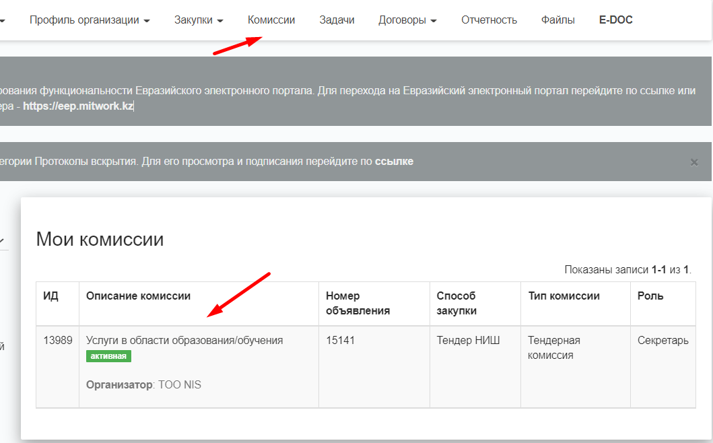Select announcement number 15141 cell

tap(340, 341)
